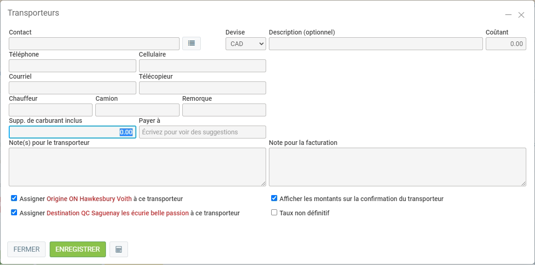Click the Description (optionnel) field
Screen dimensions: 535x265
[375, 44]
